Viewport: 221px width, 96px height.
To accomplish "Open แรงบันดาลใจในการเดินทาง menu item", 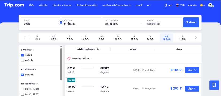I will point(117,5).
